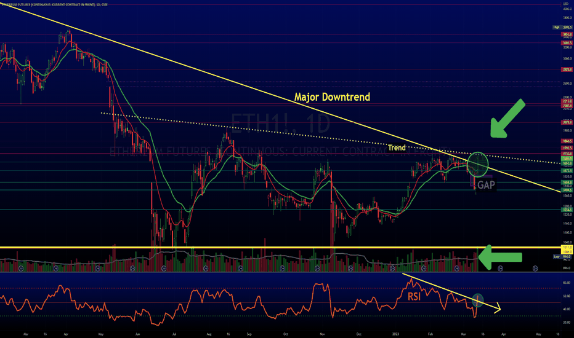Screen dimensions: 574x338
Task: Click the 1866.5 red price level label
Action: (567, 141)
